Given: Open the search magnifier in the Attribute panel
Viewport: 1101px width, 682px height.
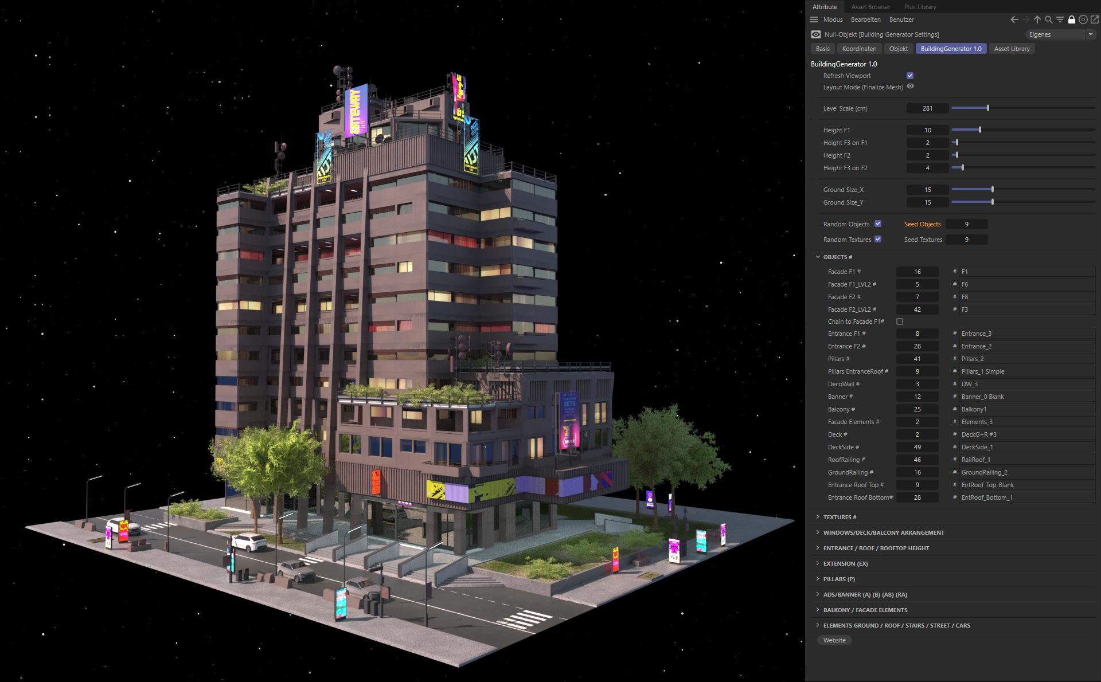Looking at the screenshot, I should 1049,19.
